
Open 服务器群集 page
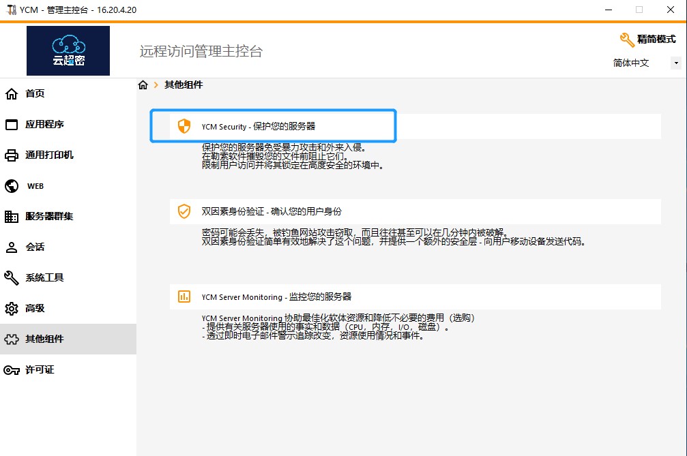pyautogui.click(x=68, y=217)
